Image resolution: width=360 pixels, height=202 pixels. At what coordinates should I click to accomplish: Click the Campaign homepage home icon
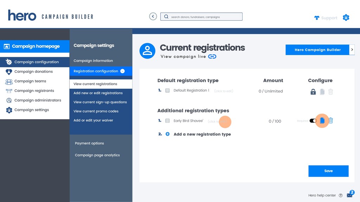(x=7, y=47)
